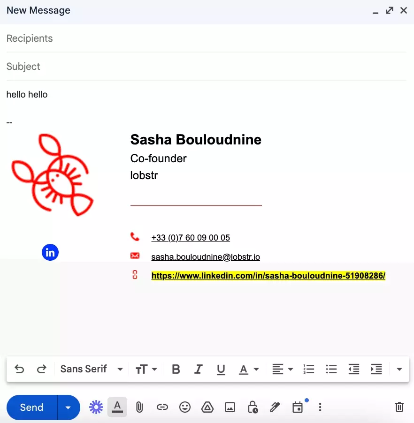Insert a link using the chain icon
414x423 pixels.
tap(162, 407)
